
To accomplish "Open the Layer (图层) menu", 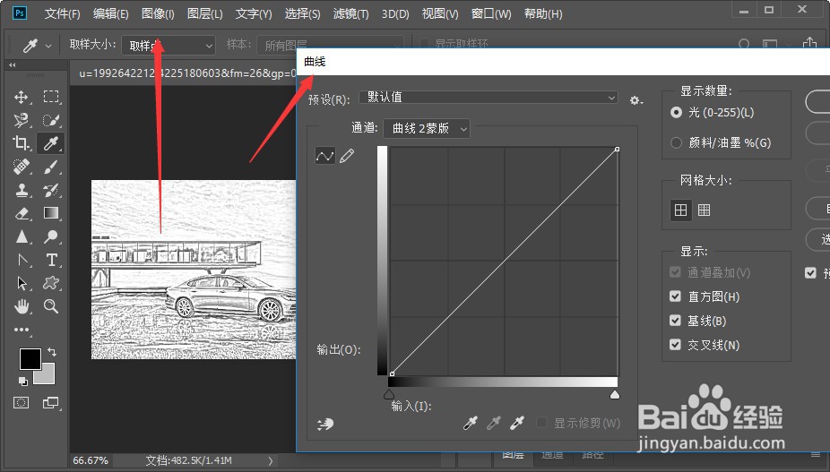I will click(205, 13).
